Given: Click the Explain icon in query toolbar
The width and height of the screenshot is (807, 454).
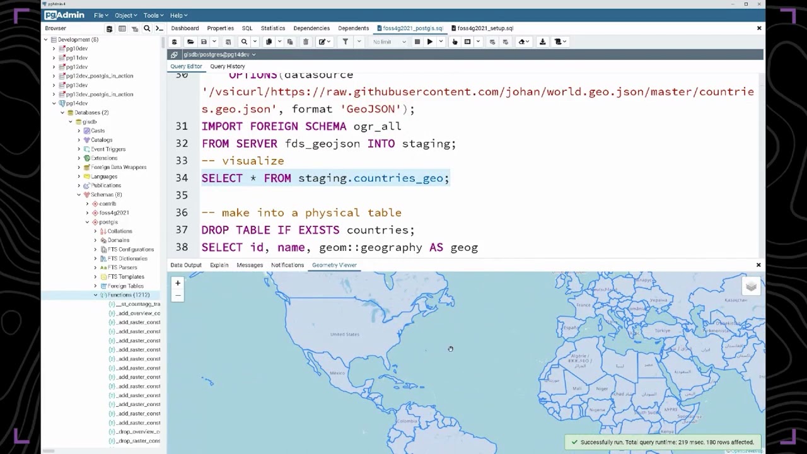Looking at the screenshot, I should click(455, 42).
